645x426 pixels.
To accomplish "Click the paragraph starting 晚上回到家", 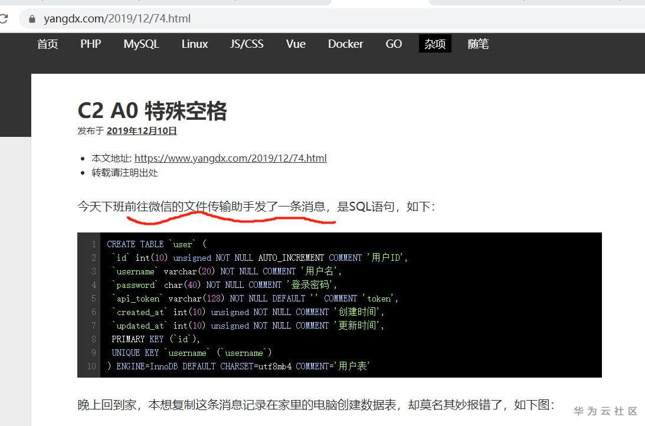I will pos(316,405).
